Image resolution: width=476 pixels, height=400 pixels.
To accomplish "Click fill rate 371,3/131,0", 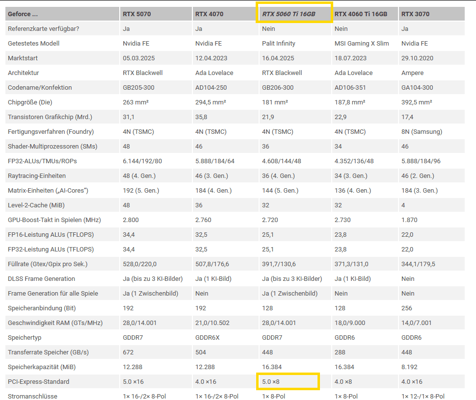I will 351,264.
